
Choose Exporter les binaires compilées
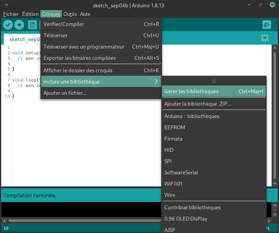[x=101, y=58]
